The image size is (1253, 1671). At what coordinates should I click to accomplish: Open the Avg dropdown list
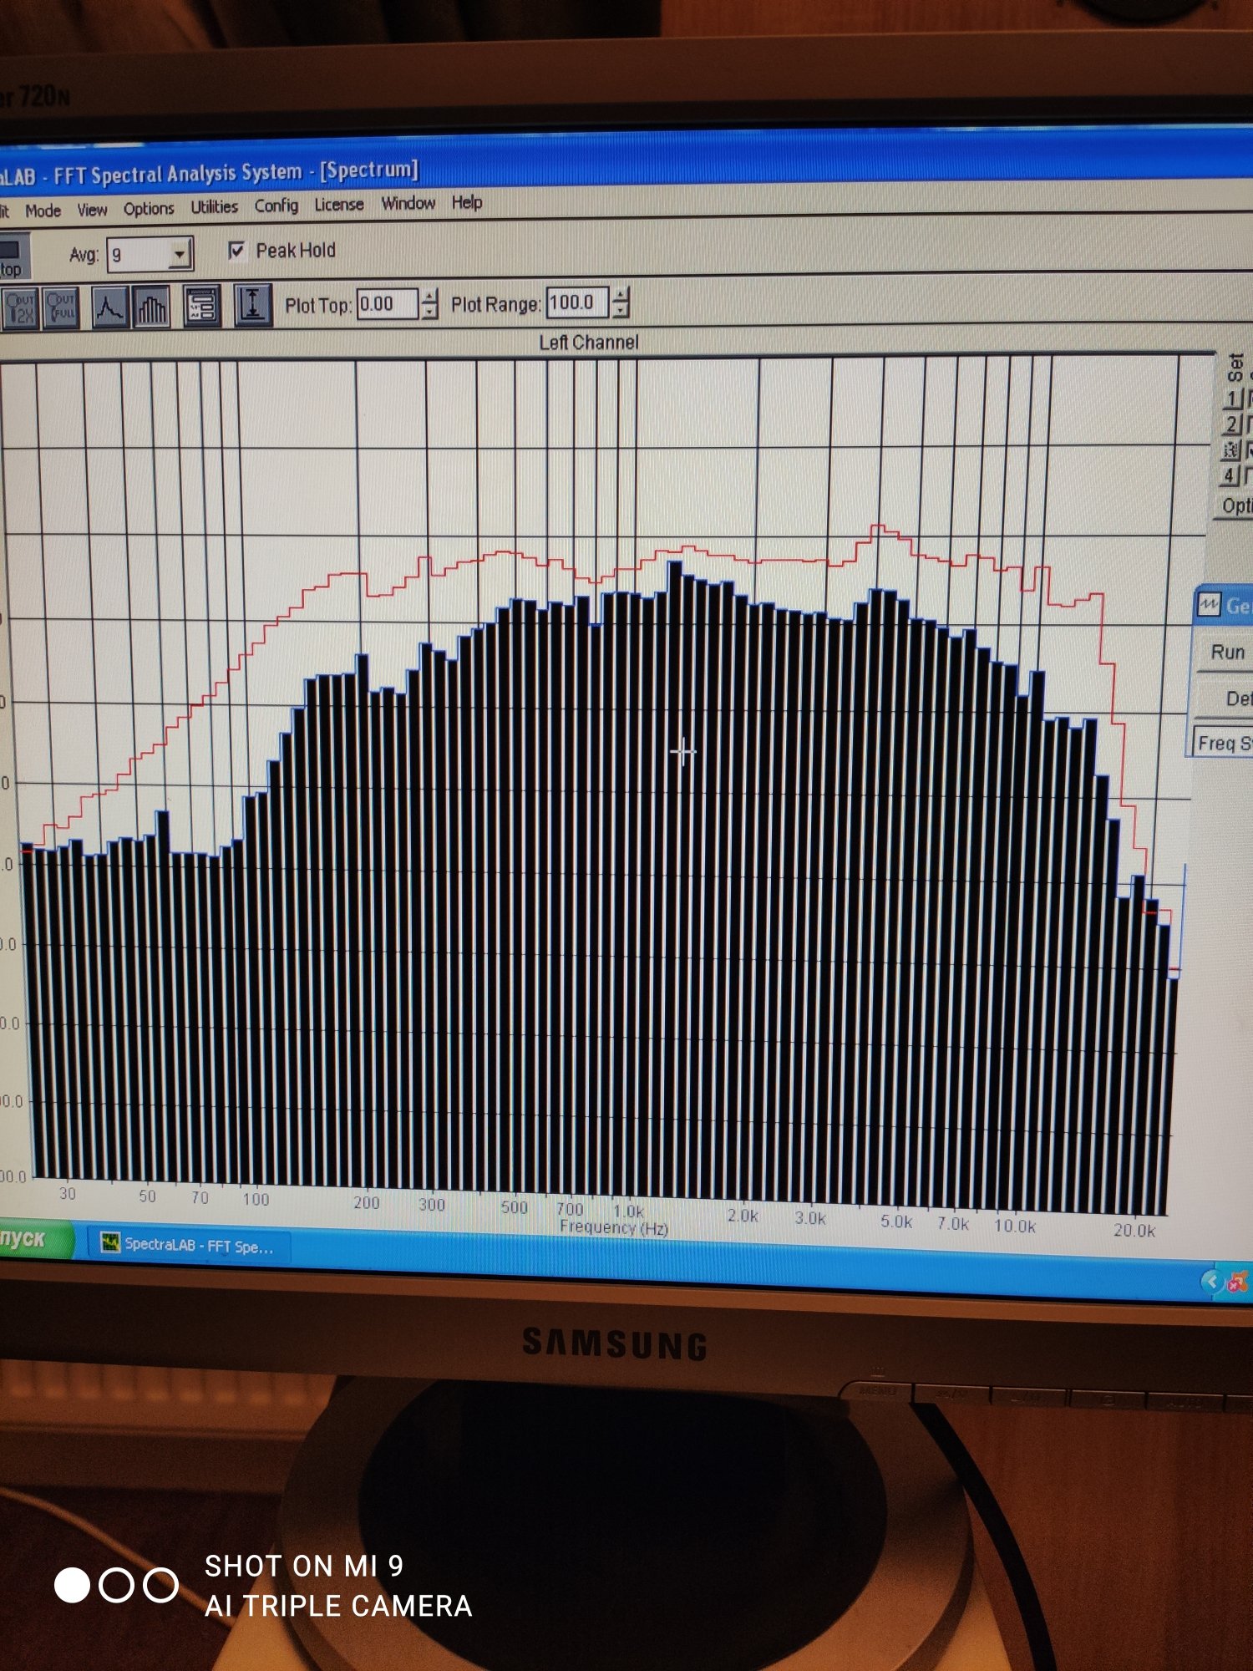[x=180, y=253]
